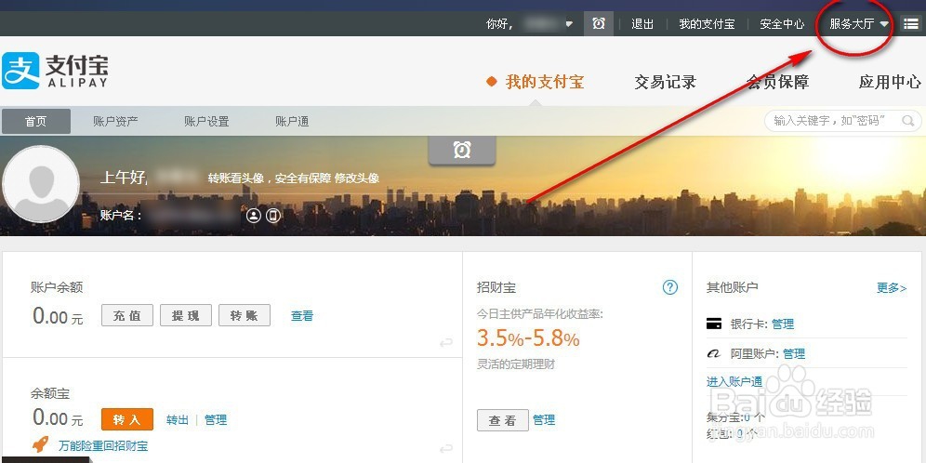Click the 查看 button under 招财宝
Image resolution: width=926 pixels, height=463 pixels.
click(x=503, y=420)
